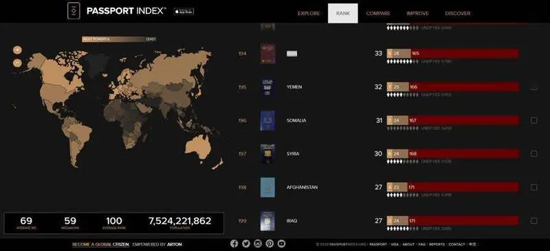The width and height of the screenshot is (550, 251).
Task: Open the Pinterest social icon
Action: click(x=269, y=243)
